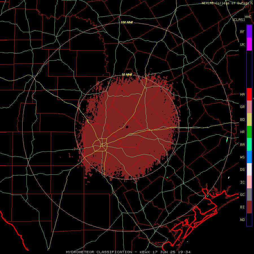Viewport: 254px width, 254px height.
Task: Click the 100 NMI range ring label
Action: click(127, 22)
